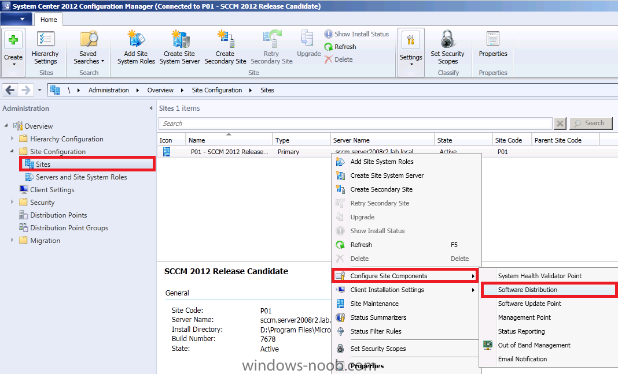
Task: Click Set Security Scopes ribbon icon
Action: 447,47
